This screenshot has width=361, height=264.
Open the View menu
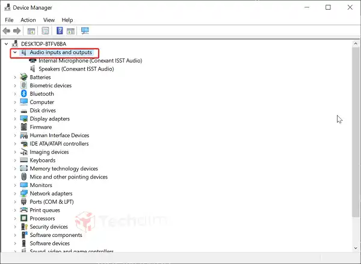point(49,20)
